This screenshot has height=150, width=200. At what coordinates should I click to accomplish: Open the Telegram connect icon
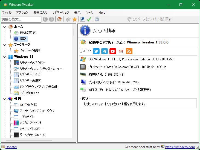click(105, 51)
